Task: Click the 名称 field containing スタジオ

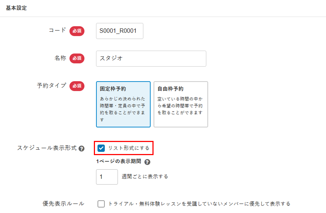Action: tap(151, 59)
